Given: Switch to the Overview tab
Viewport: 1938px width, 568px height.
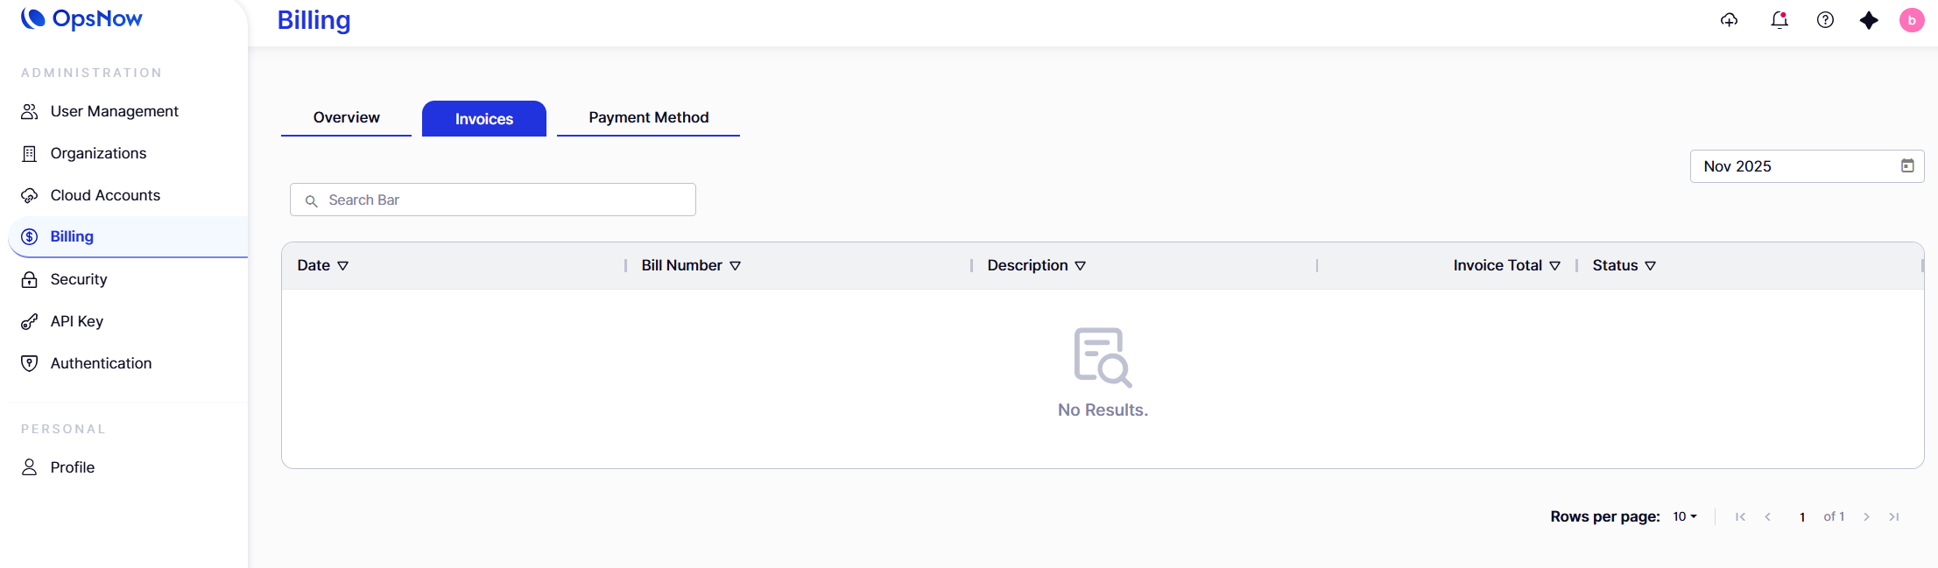Looking at the screenshot, I should coord(346,118).
